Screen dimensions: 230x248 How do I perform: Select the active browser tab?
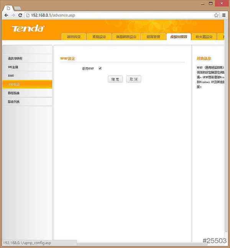9,8
